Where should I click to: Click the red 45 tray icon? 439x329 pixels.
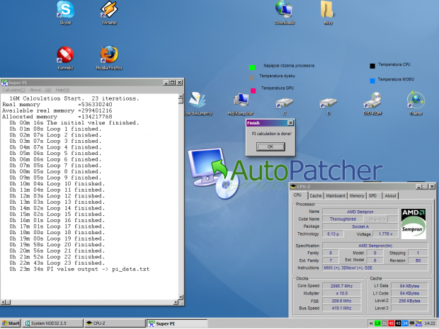(x=391, y=323)
